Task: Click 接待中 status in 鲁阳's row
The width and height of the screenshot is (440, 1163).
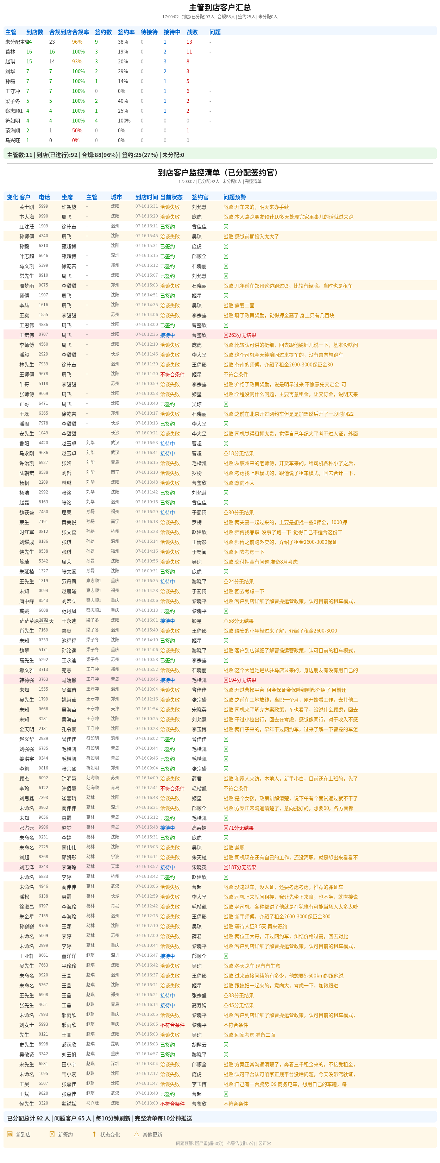Action: tap(168, 444)
